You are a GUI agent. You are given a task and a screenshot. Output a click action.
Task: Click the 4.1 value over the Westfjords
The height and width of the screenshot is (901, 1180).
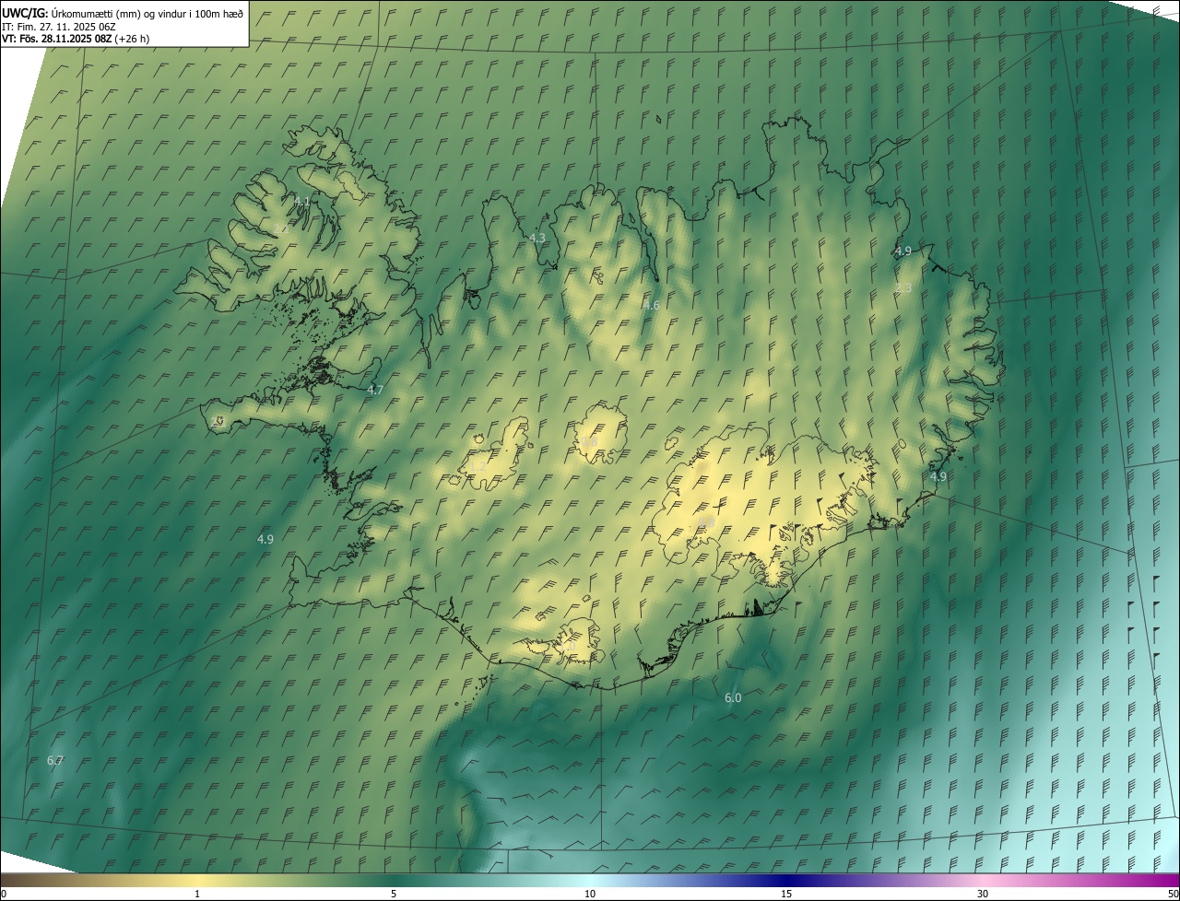coord(302,201)
